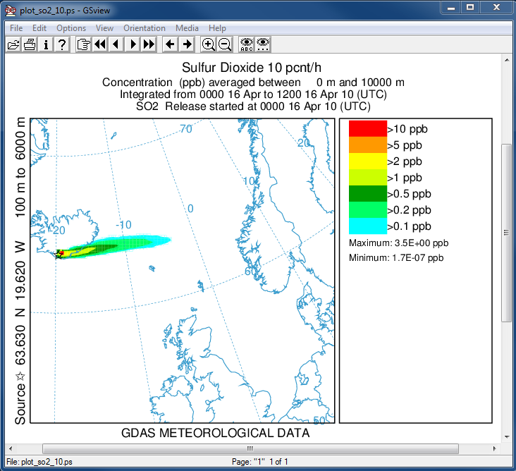The height and width of the screenshot is (471, 516).
Task: Maximize the GSview window
Action: point(470,7)
